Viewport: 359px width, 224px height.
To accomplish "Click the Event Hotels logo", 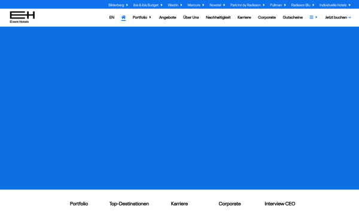I will (x=22, y=17).
